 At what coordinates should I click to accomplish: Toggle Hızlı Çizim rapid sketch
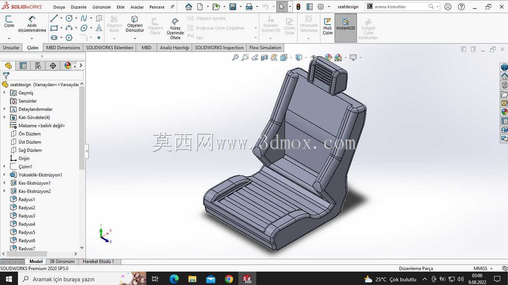pyautogui.click(x=327, y=26)
